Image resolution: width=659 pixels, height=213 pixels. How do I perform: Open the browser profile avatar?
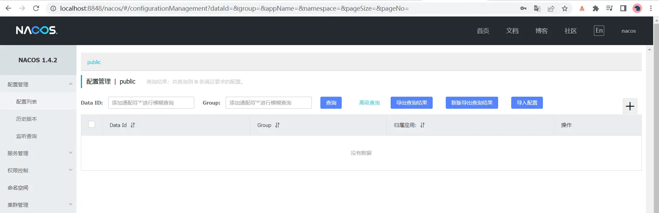637,8
